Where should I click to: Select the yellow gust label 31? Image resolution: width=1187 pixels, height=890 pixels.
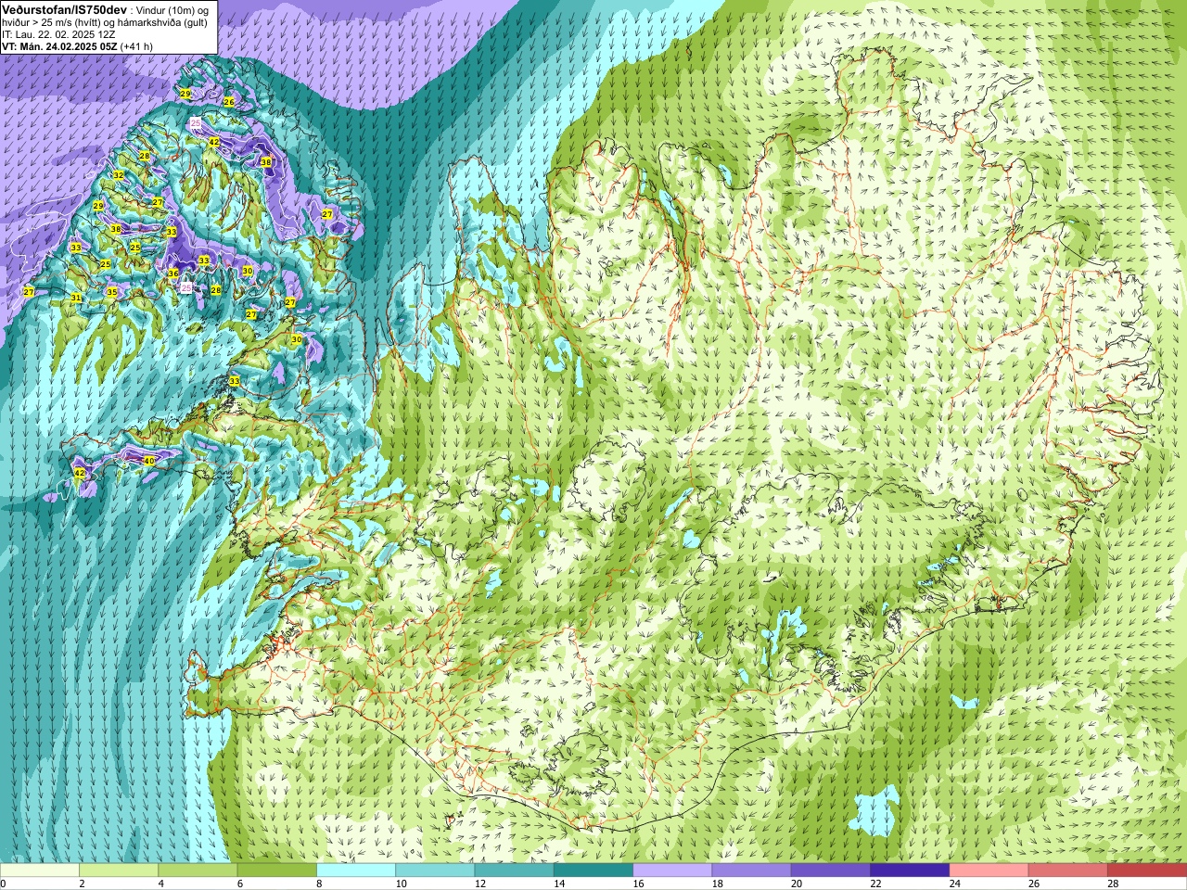tap(76, 298)
